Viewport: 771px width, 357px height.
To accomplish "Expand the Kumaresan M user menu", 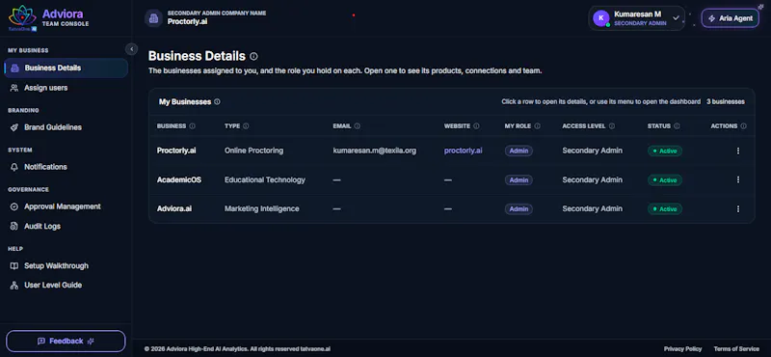I will (636, 18).
